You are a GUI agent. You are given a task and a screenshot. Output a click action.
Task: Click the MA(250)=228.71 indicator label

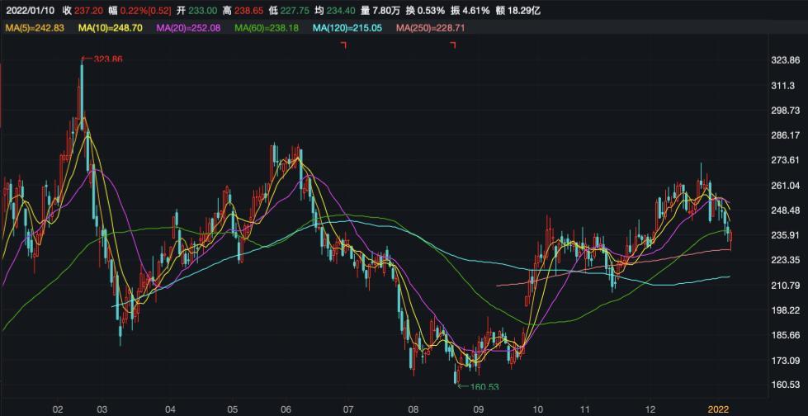430,28
